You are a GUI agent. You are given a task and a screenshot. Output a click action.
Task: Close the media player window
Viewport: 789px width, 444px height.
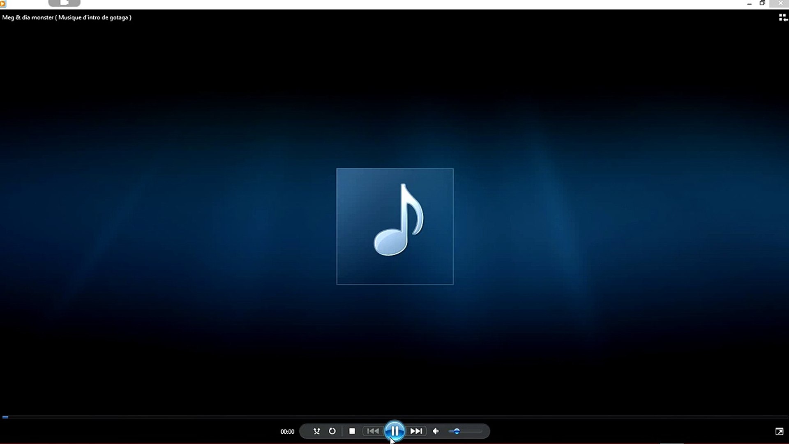tap(780, 3)
